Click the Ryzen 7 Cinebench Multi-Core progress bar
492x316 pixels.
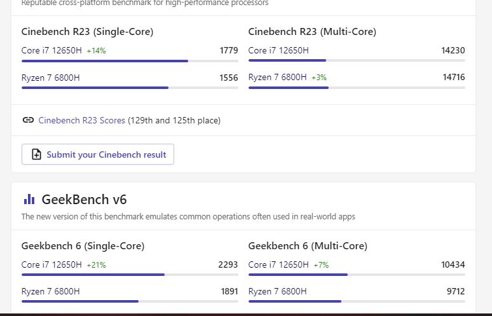(357, 88)
